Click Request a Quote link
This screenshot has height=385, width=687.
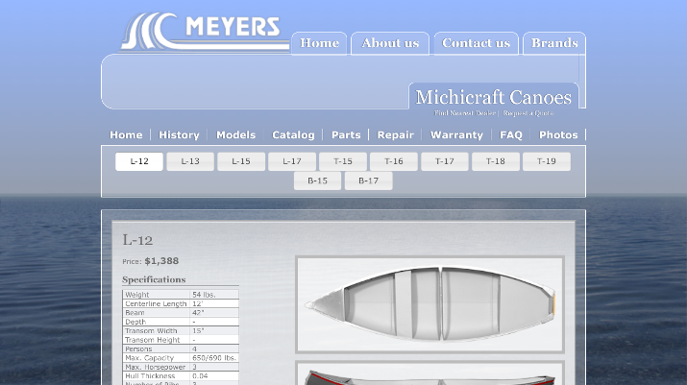[x=528, y=113]
